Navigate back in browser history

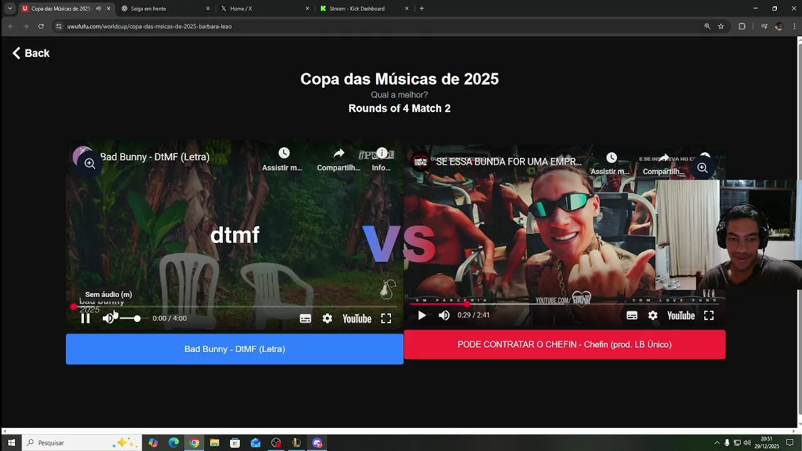click(11, 26)
